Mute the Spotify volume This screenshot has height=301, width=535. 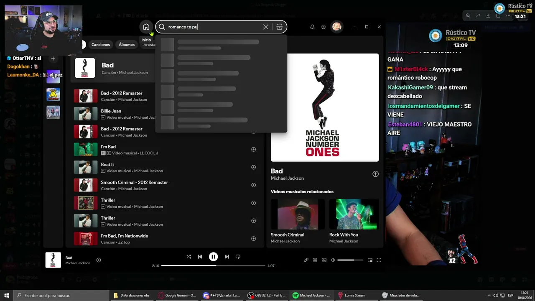333,260
